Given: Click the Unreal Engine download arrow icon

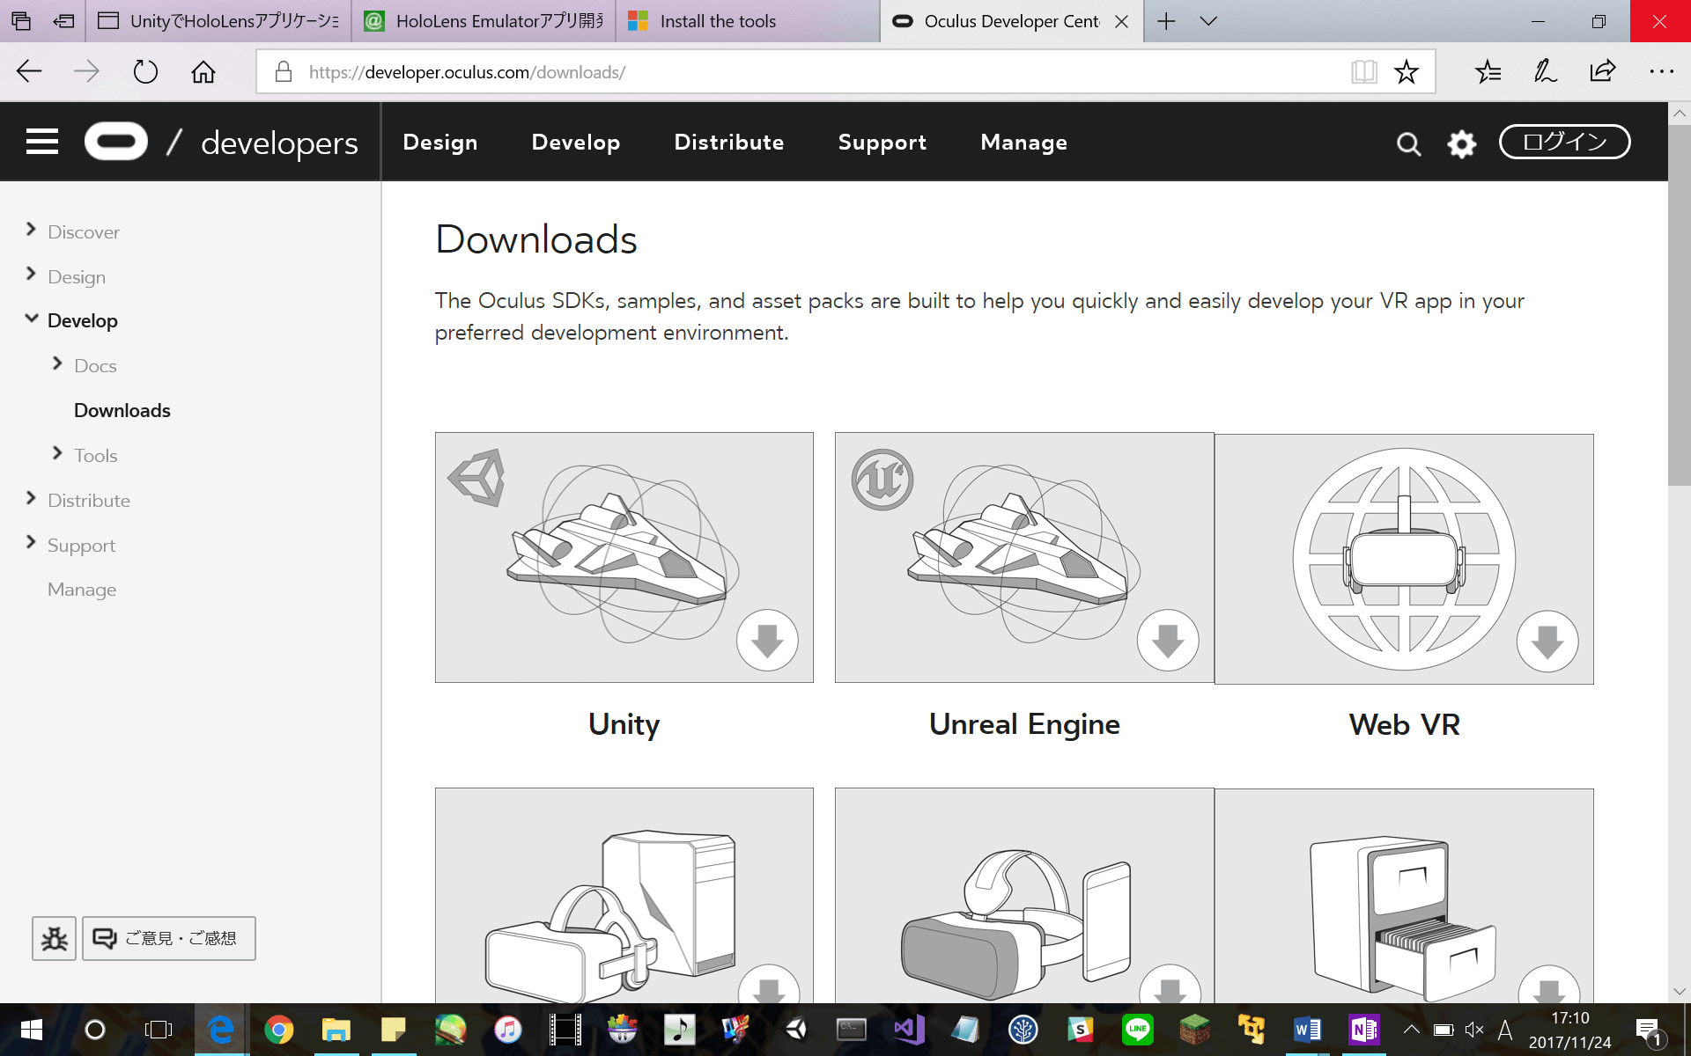Looking at the screenshot, I should [1168, 641].
